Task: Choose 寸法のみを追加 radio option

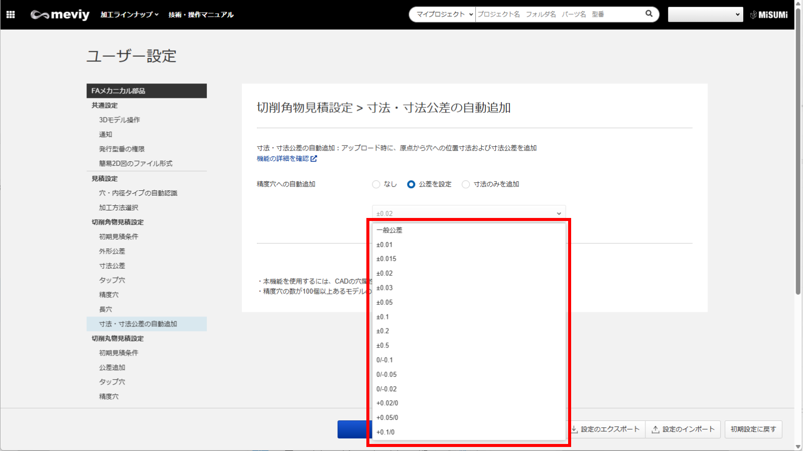Action: 466,184
